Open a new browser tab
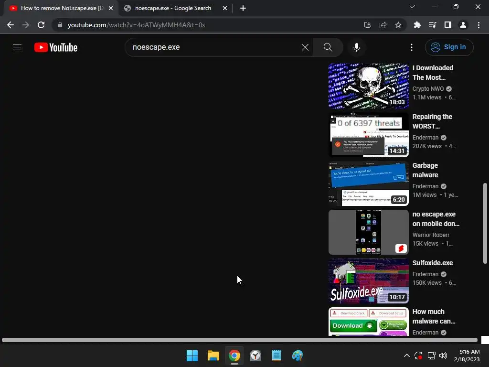Image resolution: width=489 pixels, height=367 pixels. click(x=243, y=8)
